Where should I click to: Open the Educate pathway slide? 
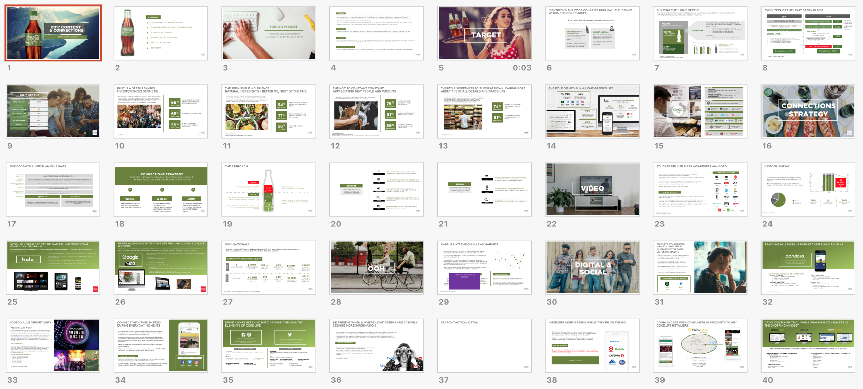click(377, 189)
